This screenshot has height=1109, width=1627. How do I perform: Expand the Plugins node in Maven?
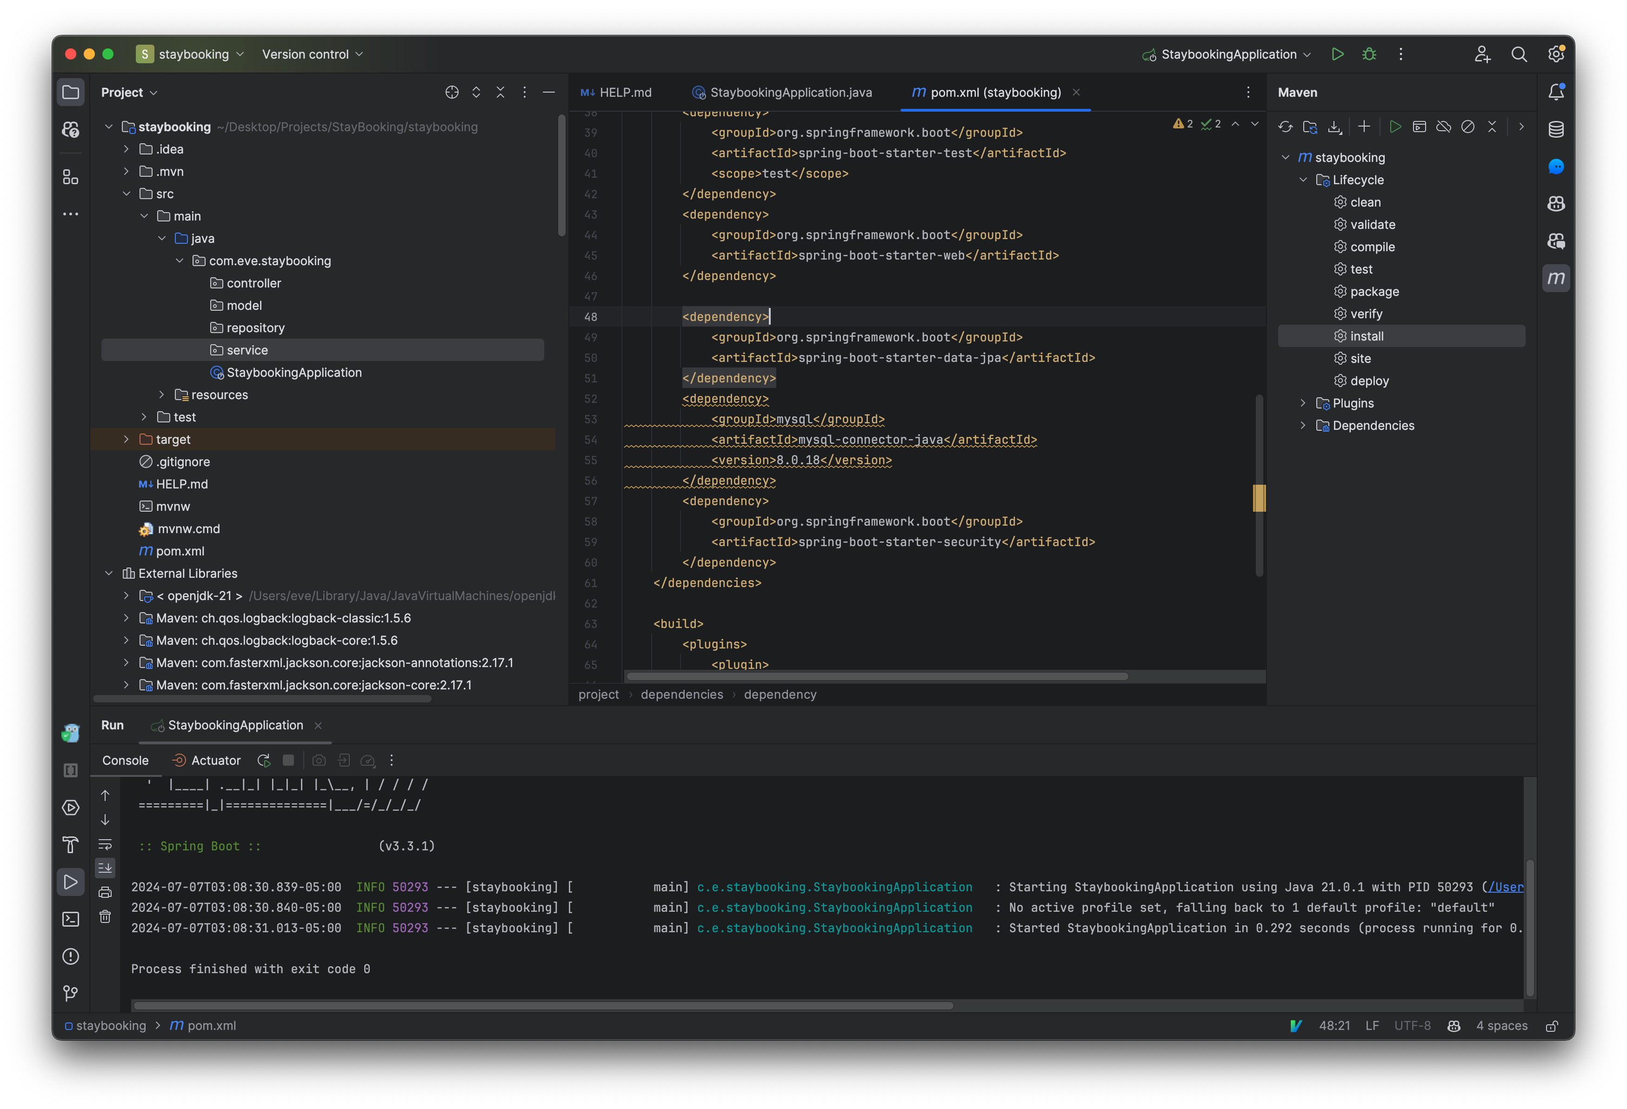(1303, 403)
